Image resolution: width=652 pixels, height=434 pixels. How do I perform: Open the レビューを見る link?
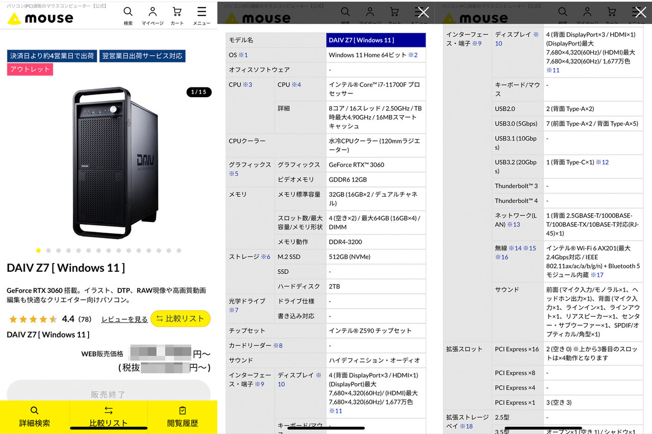click(x=124, y=319)
